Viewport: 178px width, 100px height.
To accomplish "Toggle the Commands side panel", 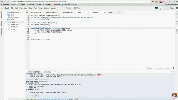I will click(x=2, y=32).
